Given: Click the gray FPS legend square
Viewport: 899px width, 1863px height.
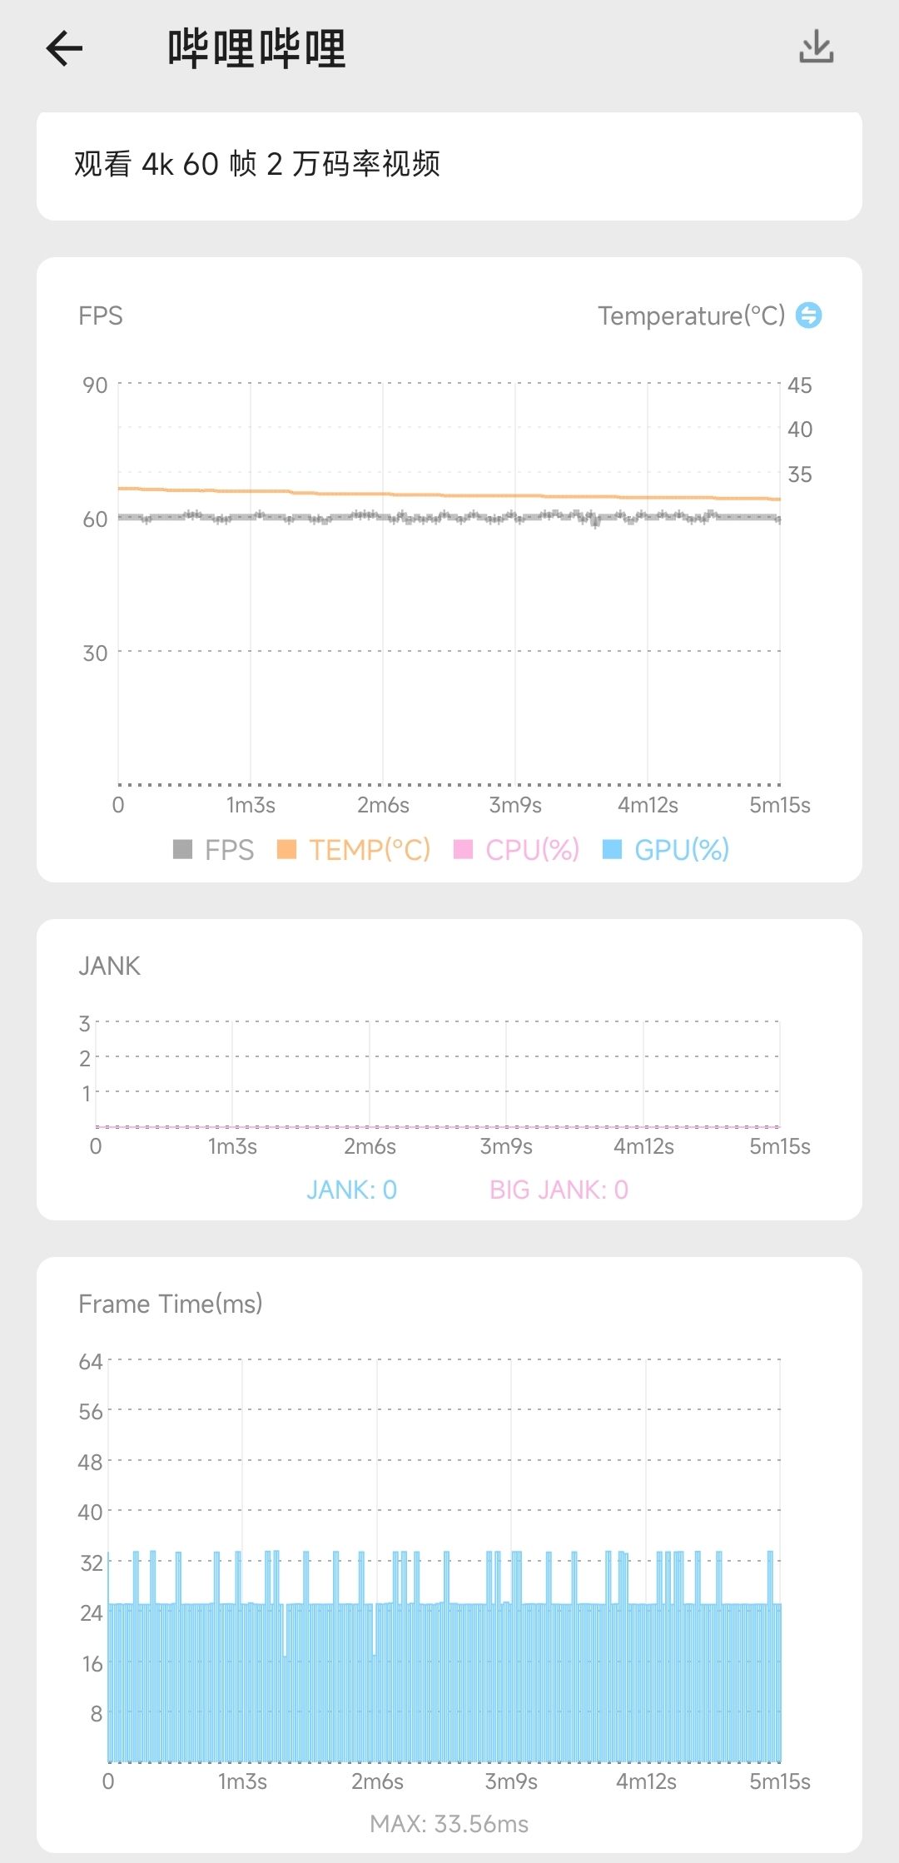Looking at the screenshot, I should point(182,849).
